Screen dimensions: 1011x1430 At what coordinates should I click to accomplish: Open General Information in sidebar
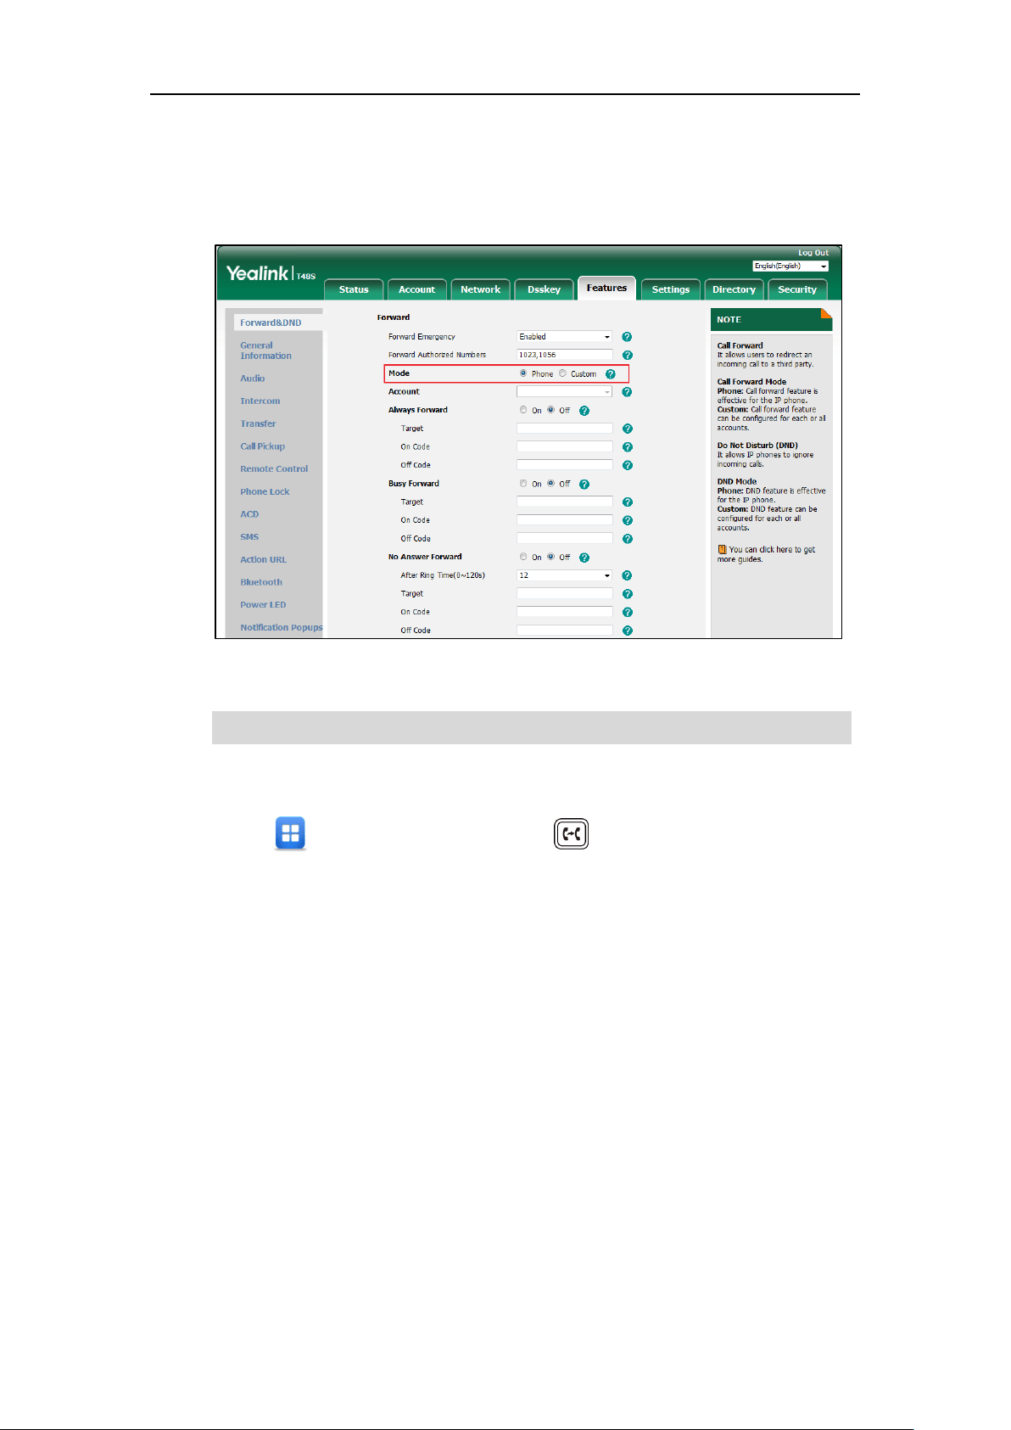click(x=265, y=350)
